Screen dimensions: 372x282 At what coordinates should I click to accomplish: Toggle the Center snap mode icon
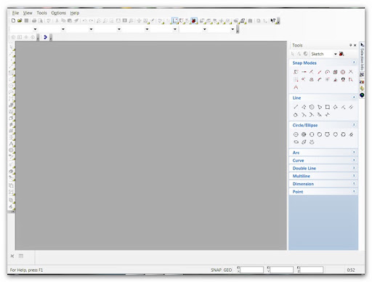[328, 72]
